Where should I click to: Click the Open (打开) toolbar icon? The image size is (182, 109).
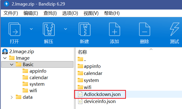coord(14,30)
